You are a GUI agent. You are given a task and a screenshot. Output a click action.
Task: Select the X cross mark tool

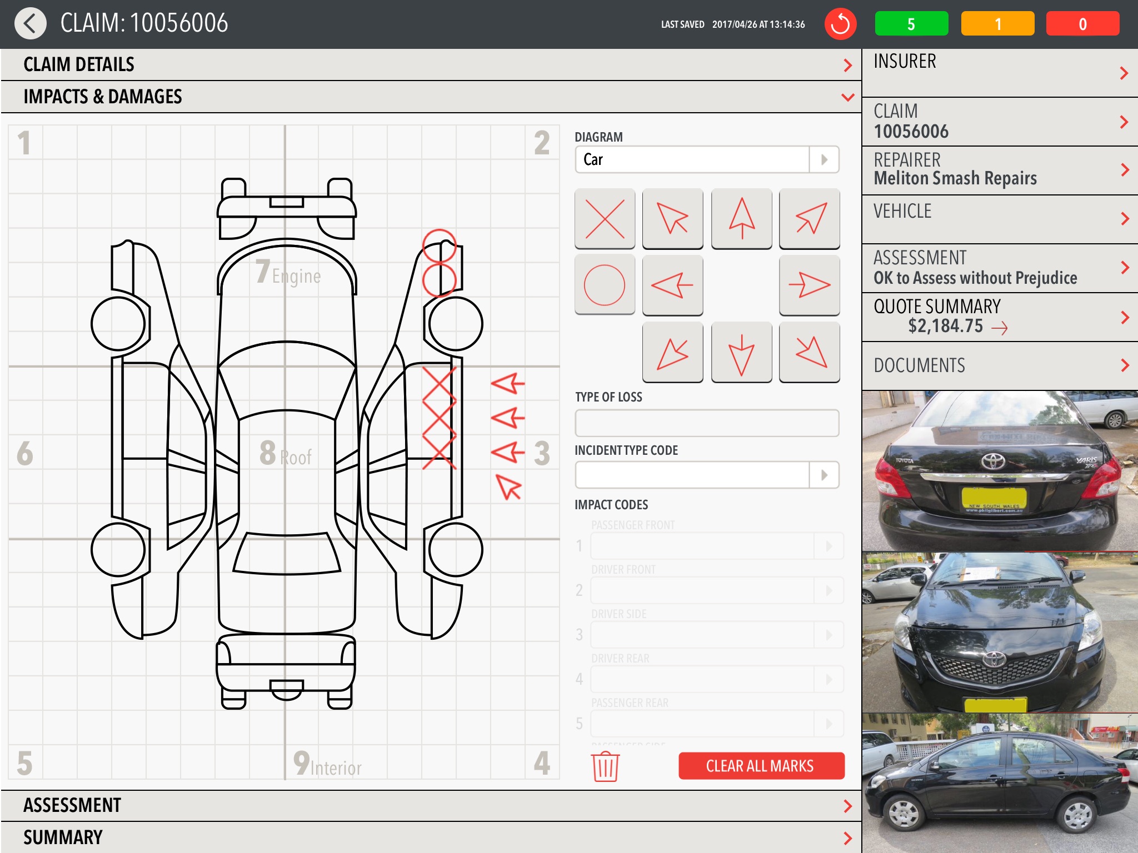(605, 218)
